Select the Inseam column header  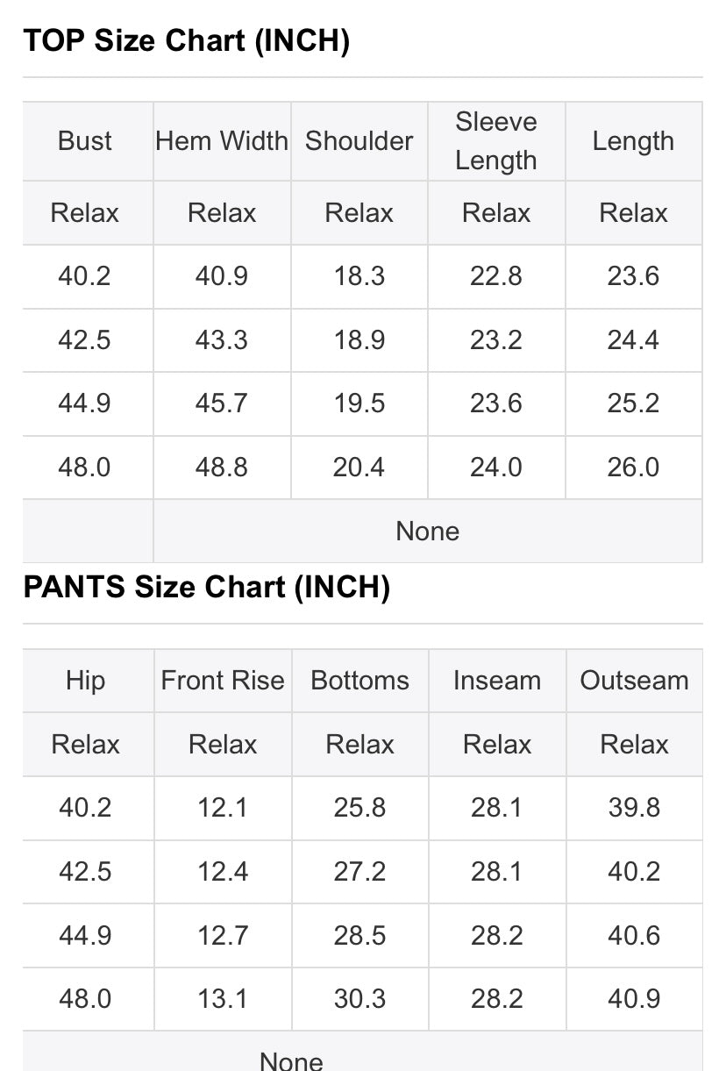point(496,681)
